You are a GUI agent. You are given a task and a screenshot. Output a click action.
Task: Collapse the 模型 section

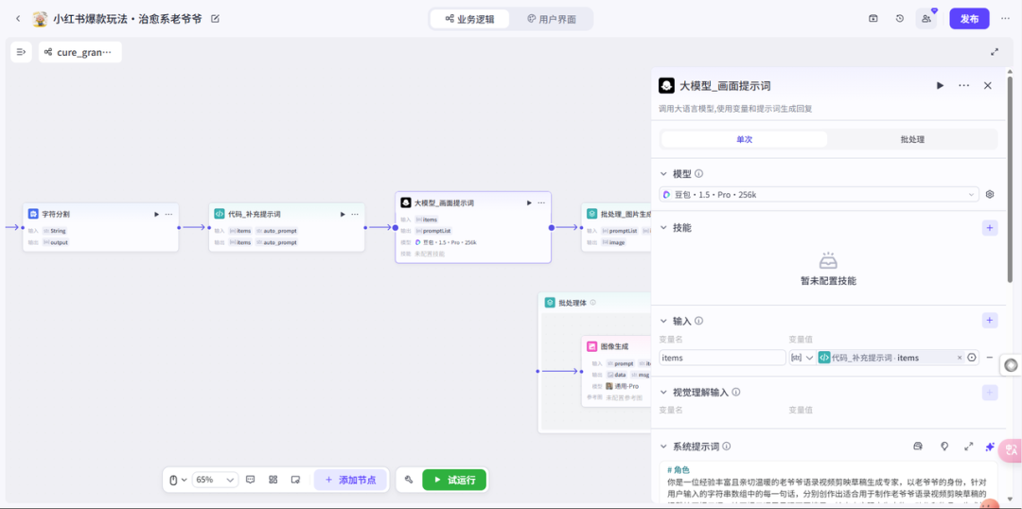pos(663,174)
